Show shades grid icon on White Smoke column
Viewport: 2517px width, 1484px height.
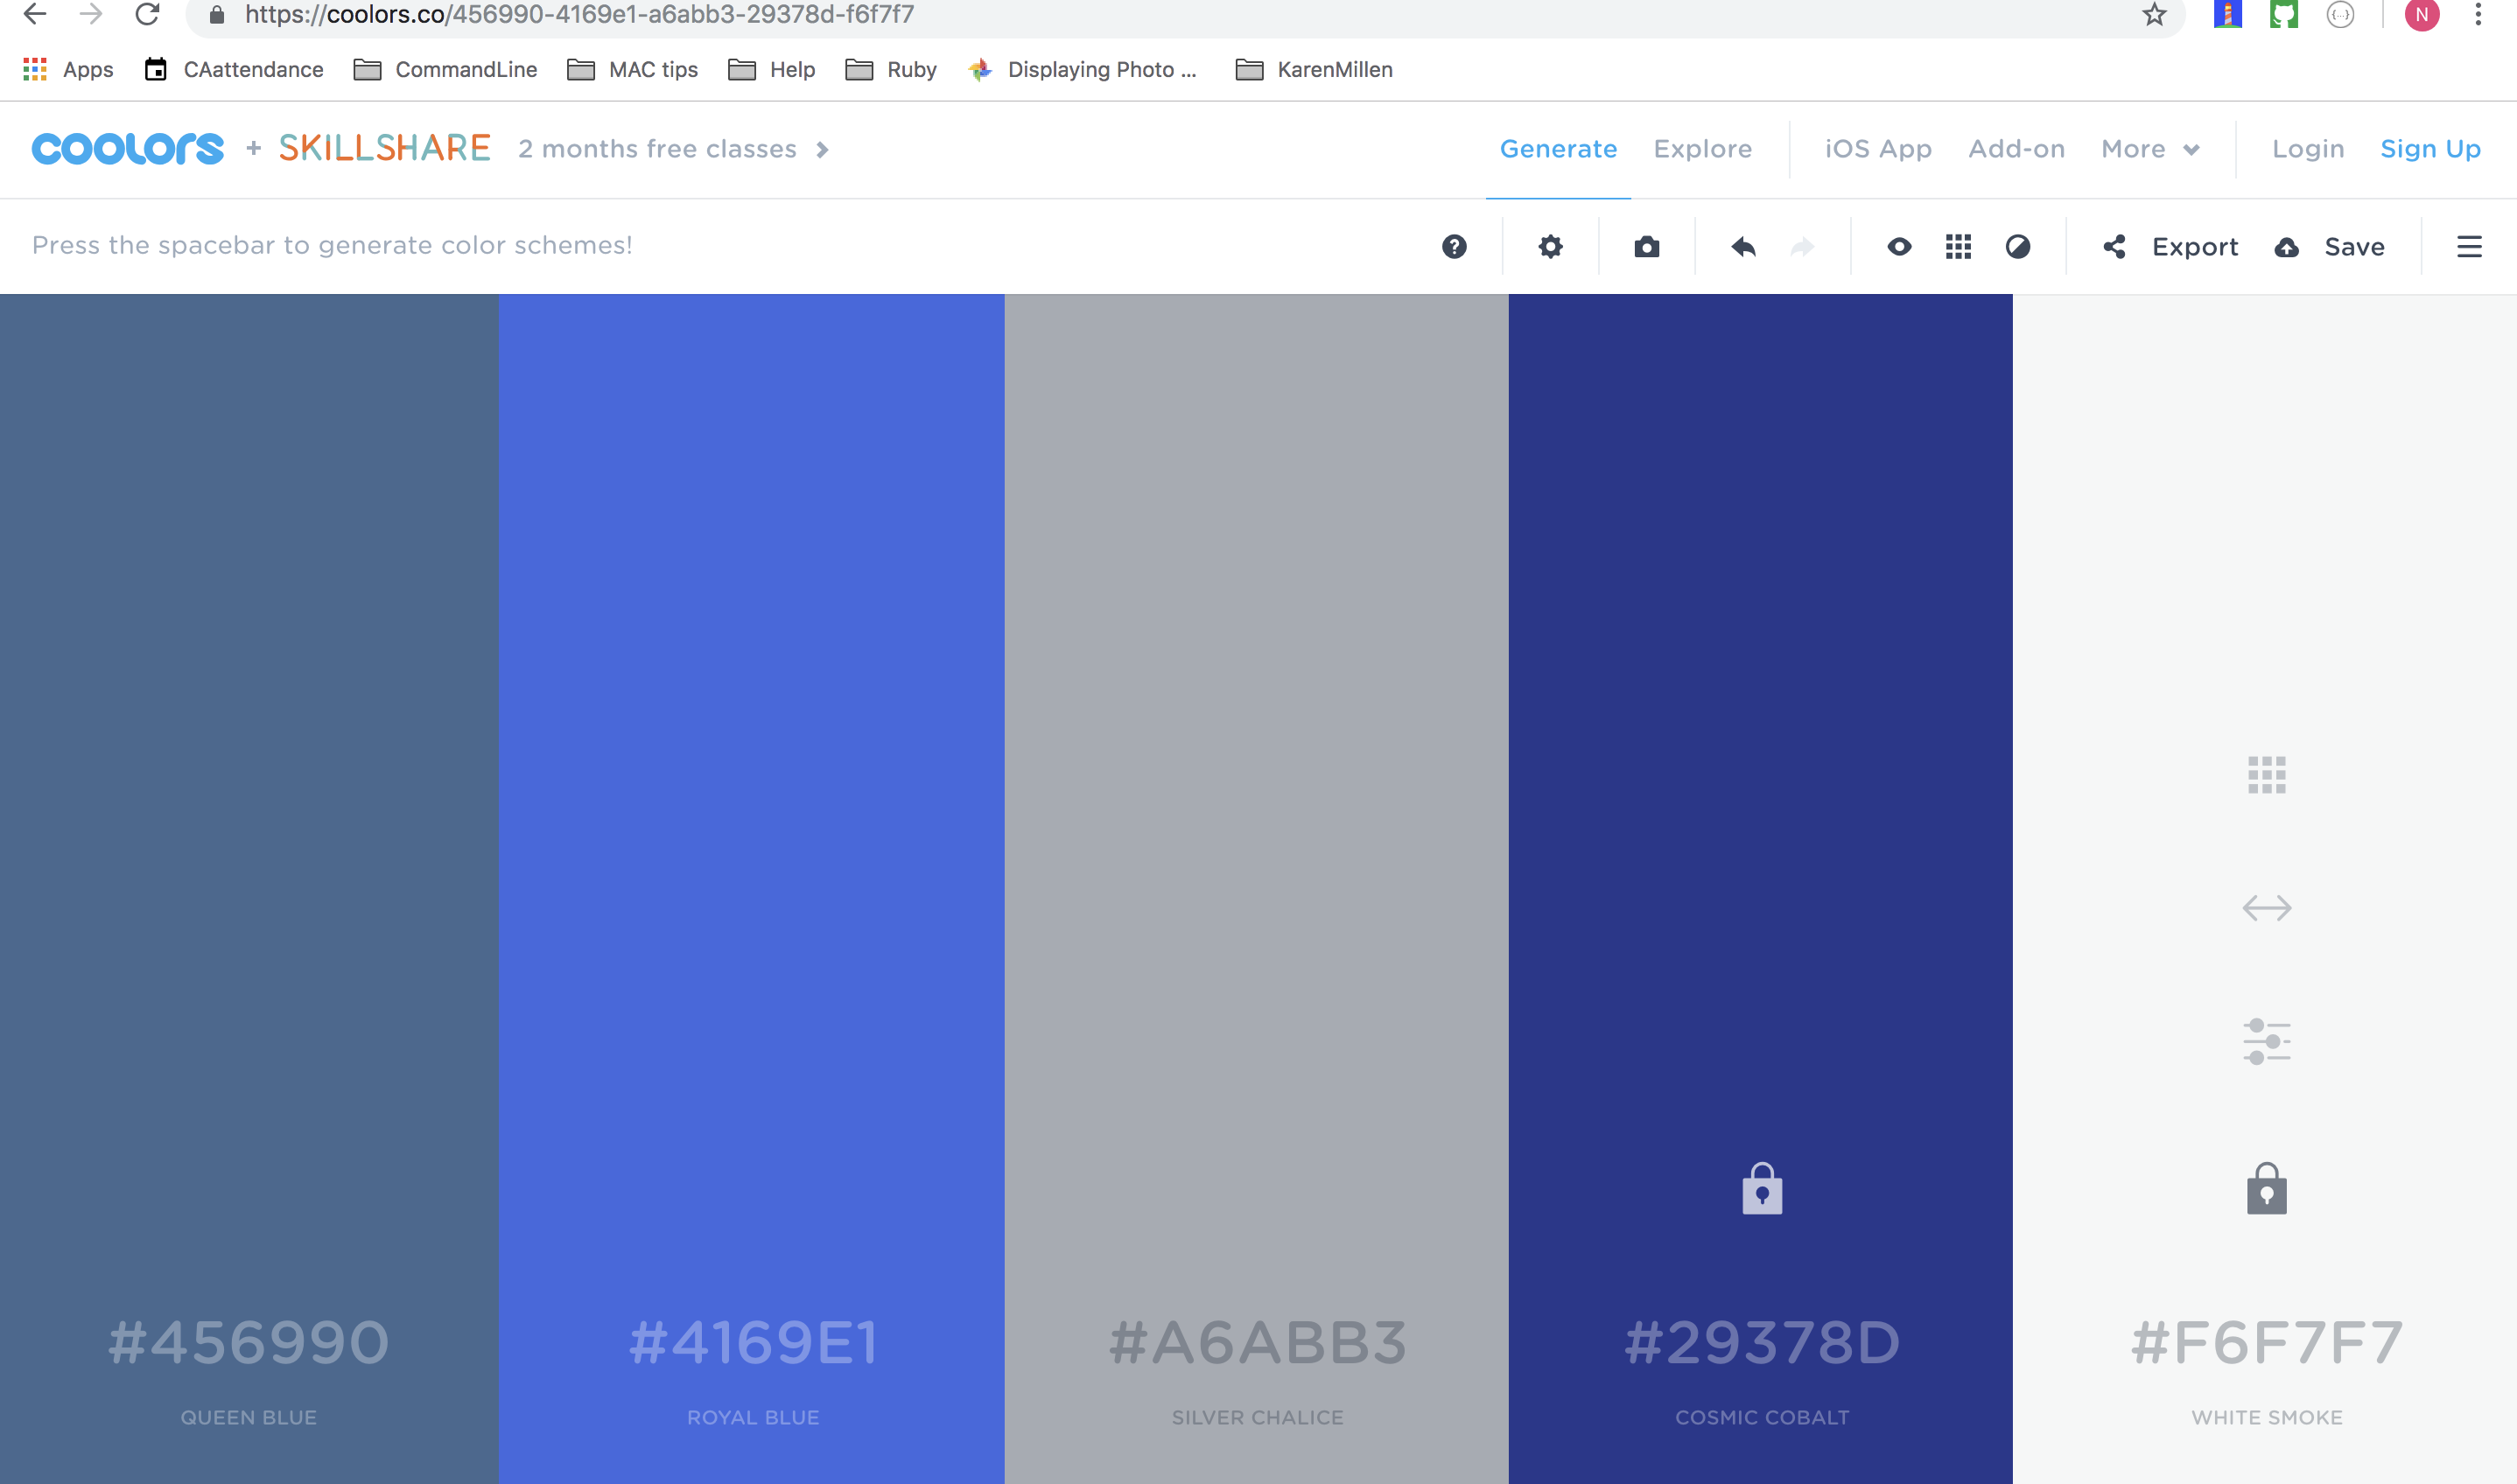pyautogui.click(x=2266, y=775)
